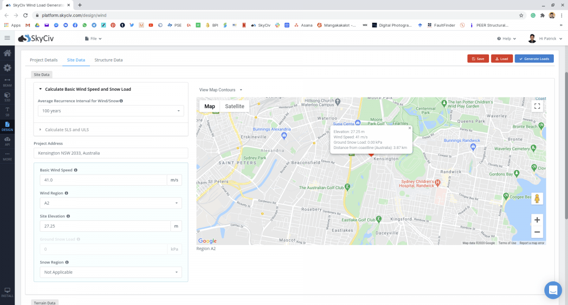Open the chat support bubble
The image size is (568, 305).
(x=552, y=290)
